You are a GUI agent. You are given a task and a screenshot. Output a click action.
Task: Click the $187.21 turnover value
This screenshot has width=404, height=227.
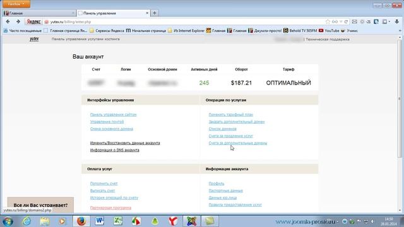pyautogui.click(x=241, y=83)
